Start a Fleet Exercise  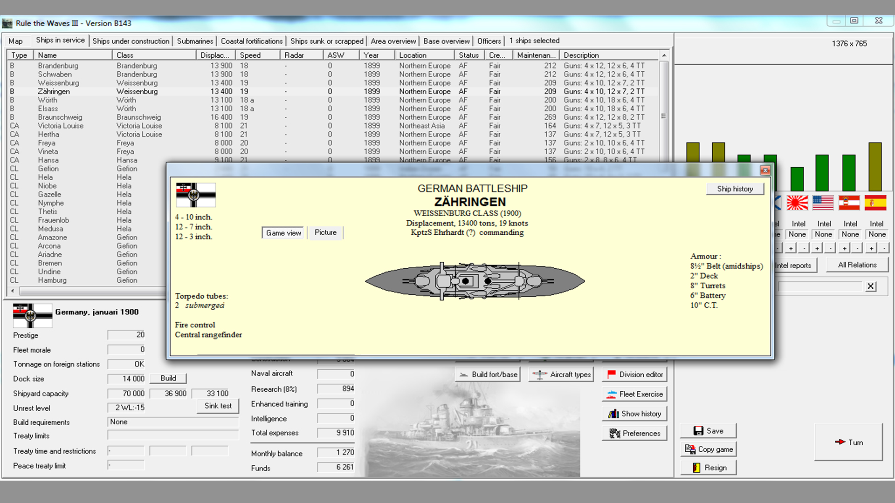pos(634,394)
